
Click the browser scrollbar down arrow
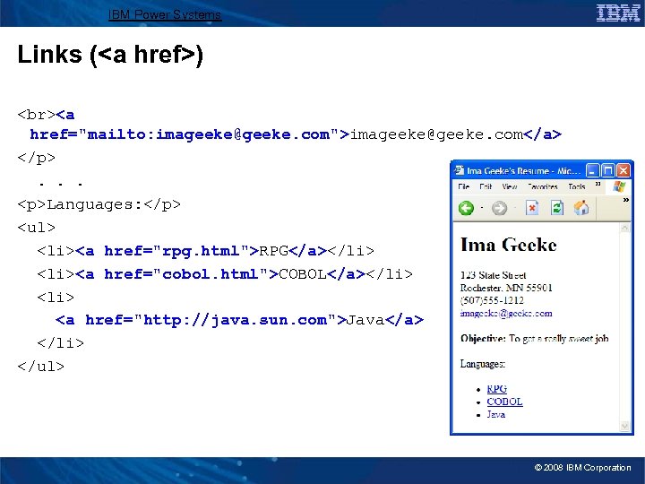pyautogui.click(x=625, y=426)
